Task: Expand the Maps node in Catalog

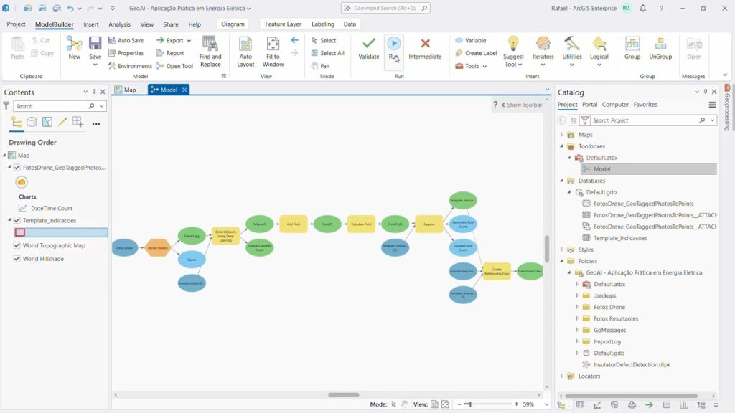Action: [x=561, y=134]
